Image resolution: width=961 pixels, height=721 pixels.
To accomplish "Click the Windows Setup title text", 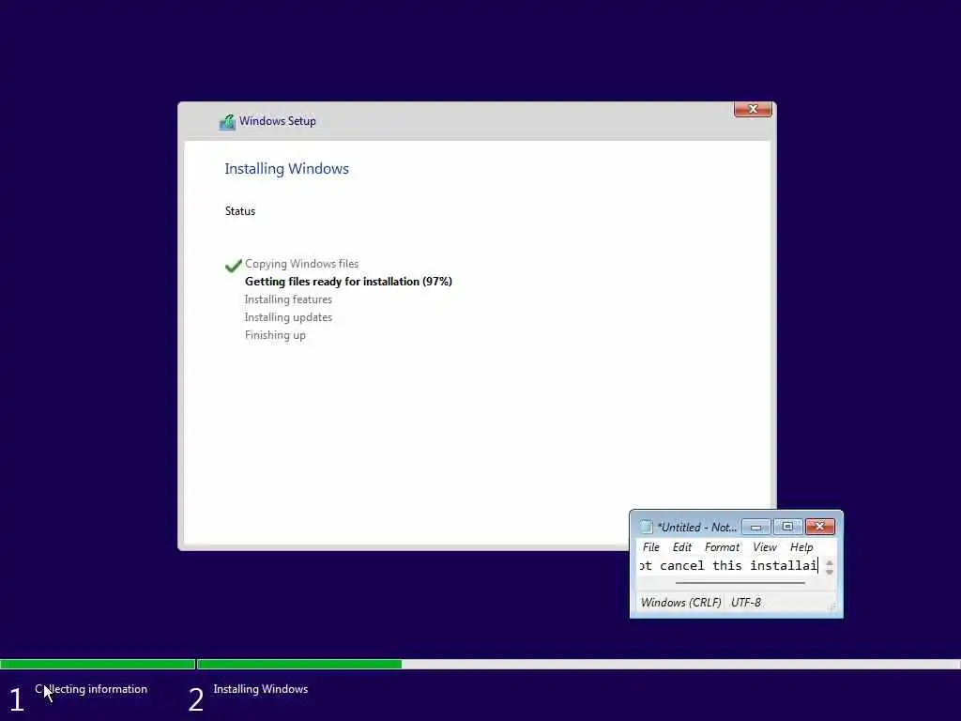I will click(277, 121).
